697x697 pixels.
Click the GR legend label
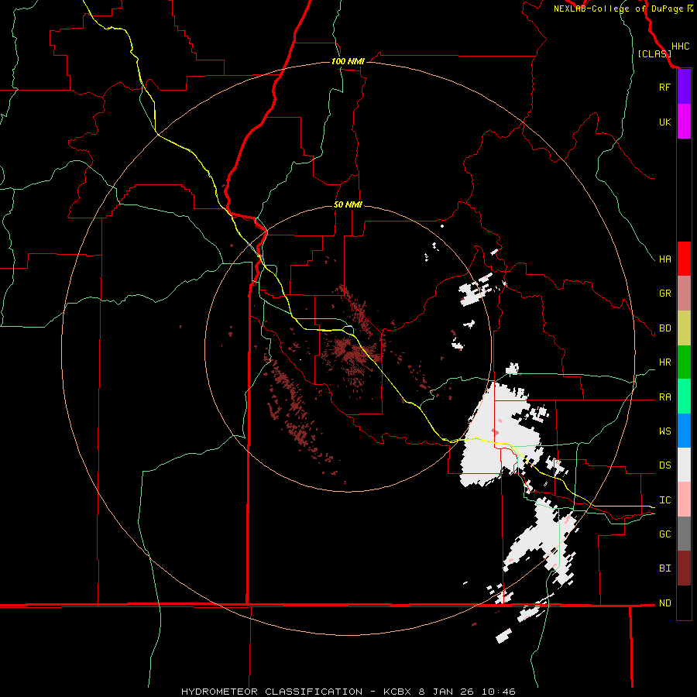pos(665,294)
